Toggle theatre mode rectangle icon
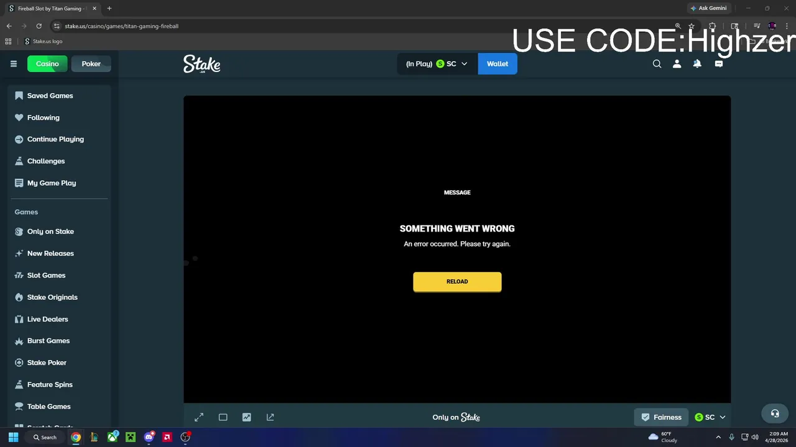The image size is (796, 447). point(223,417)
